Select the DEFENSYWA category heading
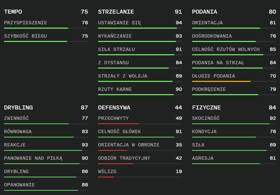Image resolution: width=280 pixels, height=195 pixels. click(114, 108)
